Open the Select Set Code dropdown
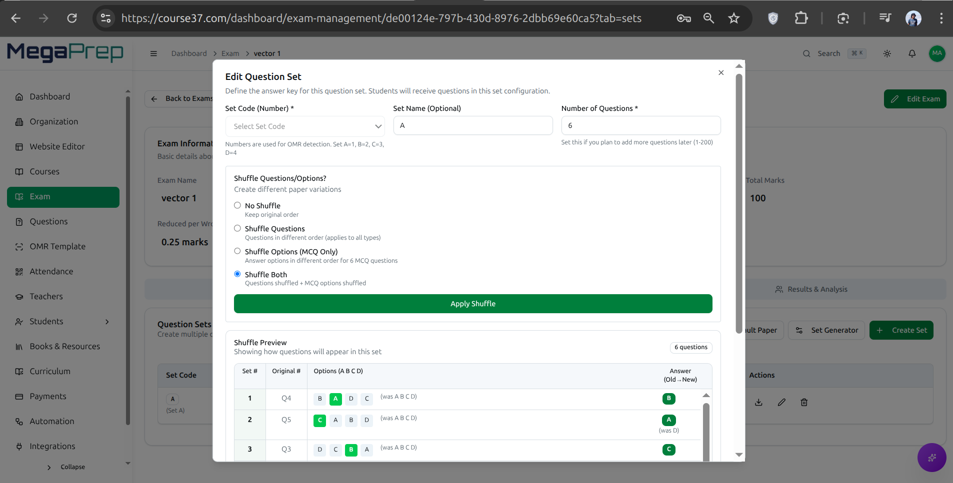This screenshot has height=483, width=953. click(x=305, y=126)
